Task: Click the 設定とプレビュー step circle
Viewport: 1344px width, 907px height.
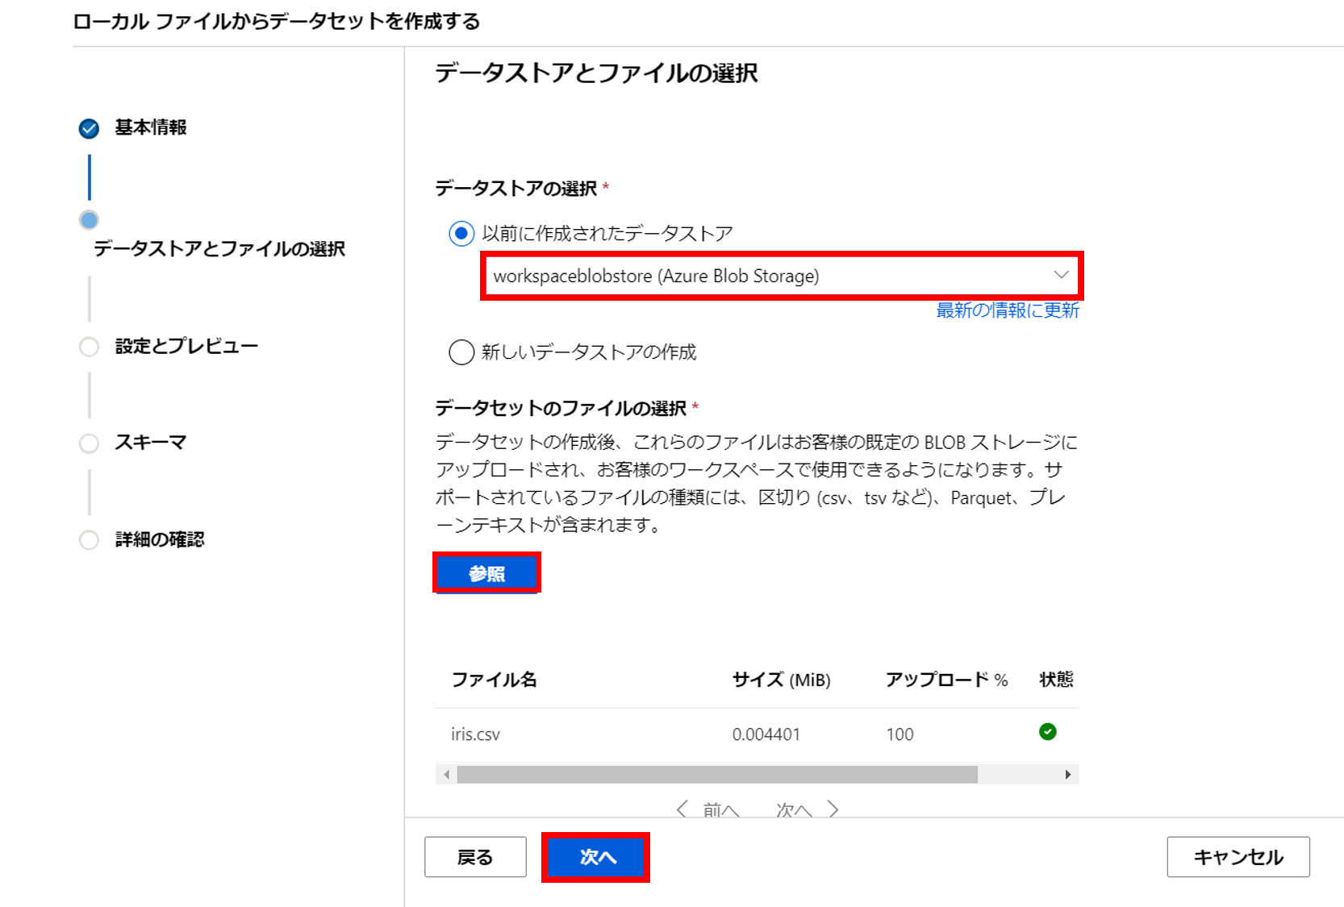Action: pos(89,347)
